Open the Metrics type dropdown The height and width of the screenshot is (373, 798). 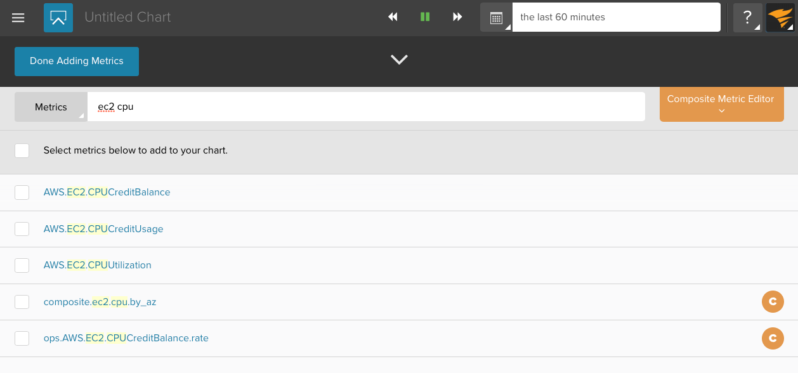coord(51,107)
